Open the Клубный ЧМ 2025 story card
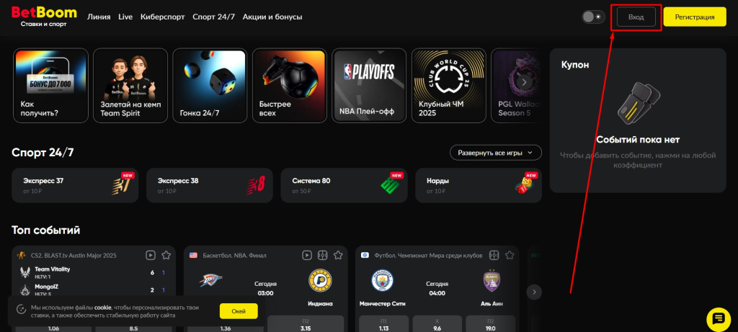 [448, 86]
